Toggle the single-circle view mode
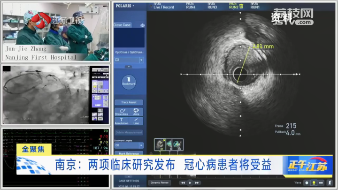 tap(307, 182)
